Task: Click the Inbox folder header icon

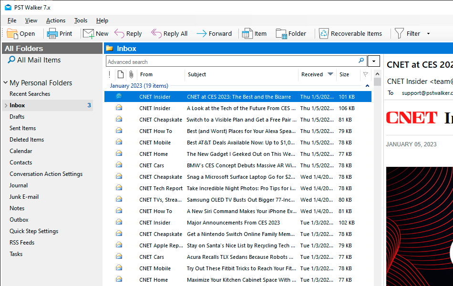Action: pyautogui.click(x=110, y=48)
